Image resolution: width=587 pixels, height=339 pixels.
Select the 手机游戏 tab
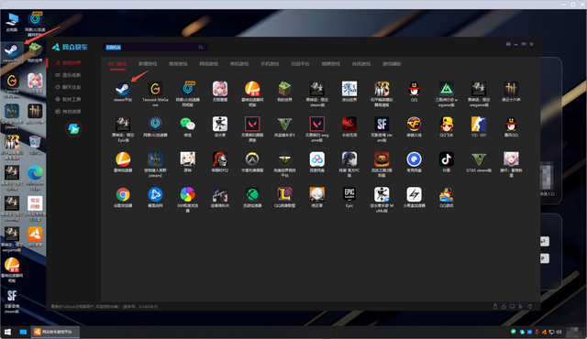point(270,64)
